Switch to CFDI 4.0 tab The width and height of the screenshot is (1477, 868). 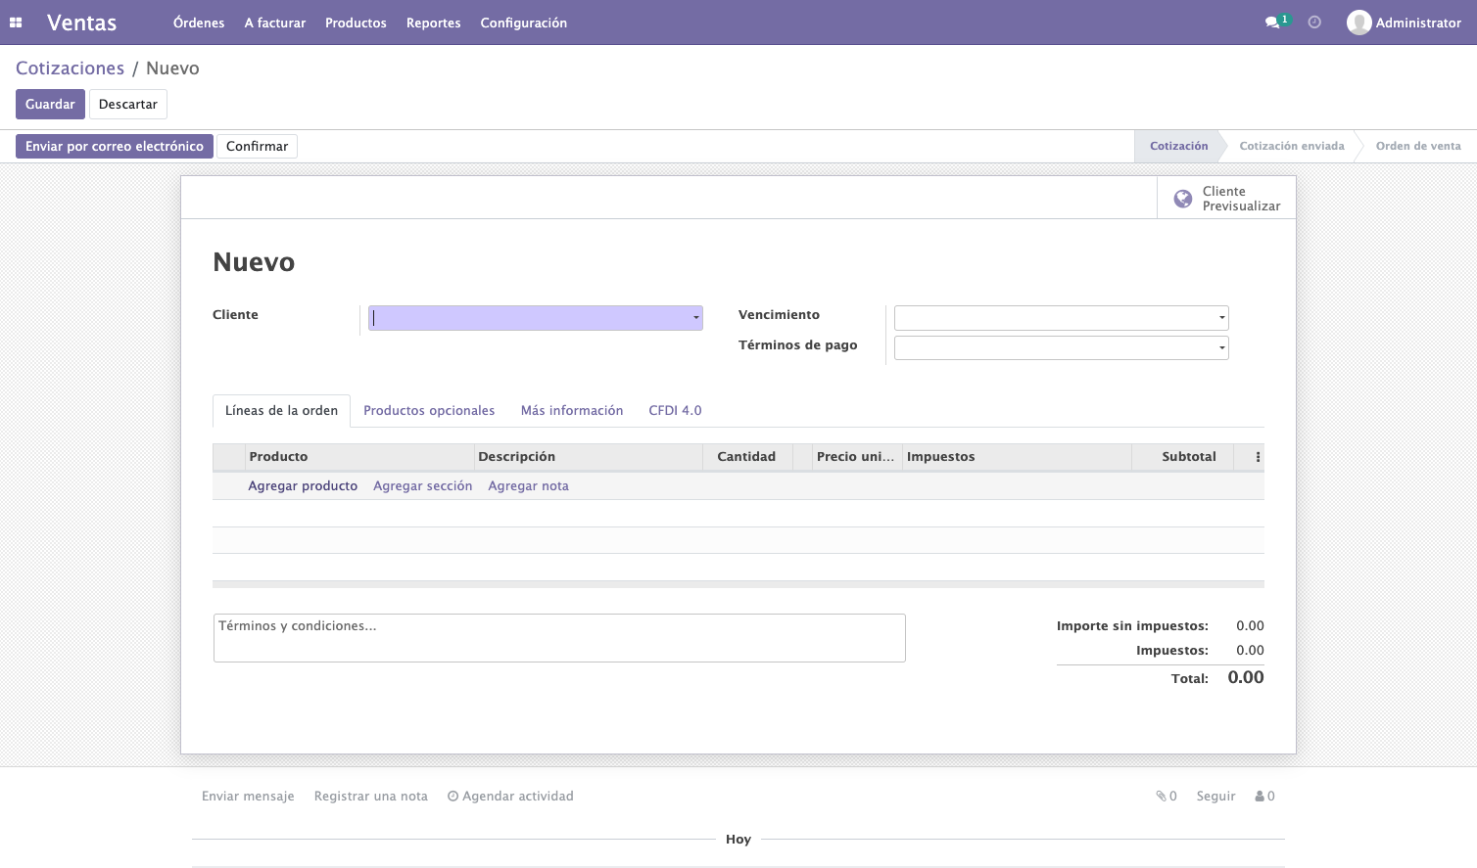[675, 411]
